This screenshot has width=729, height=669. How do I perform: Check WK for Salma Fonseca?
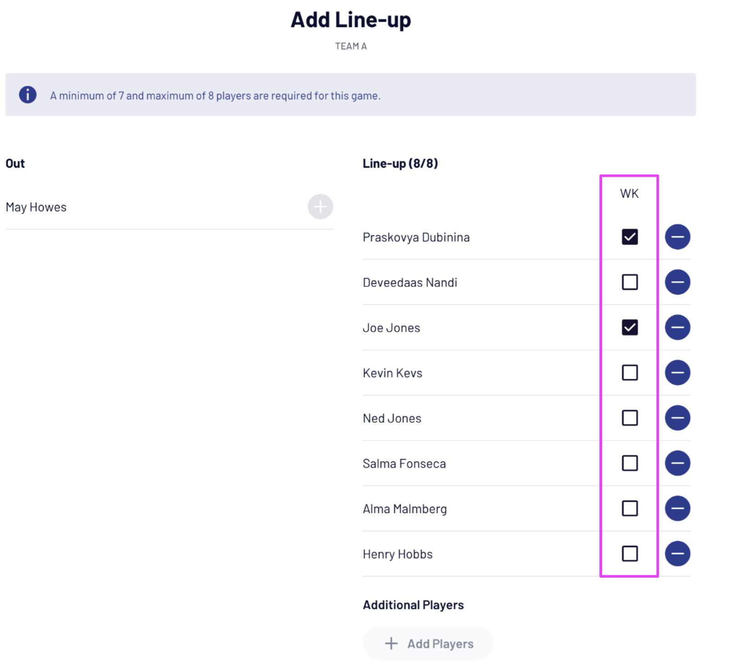coord(630,463)
